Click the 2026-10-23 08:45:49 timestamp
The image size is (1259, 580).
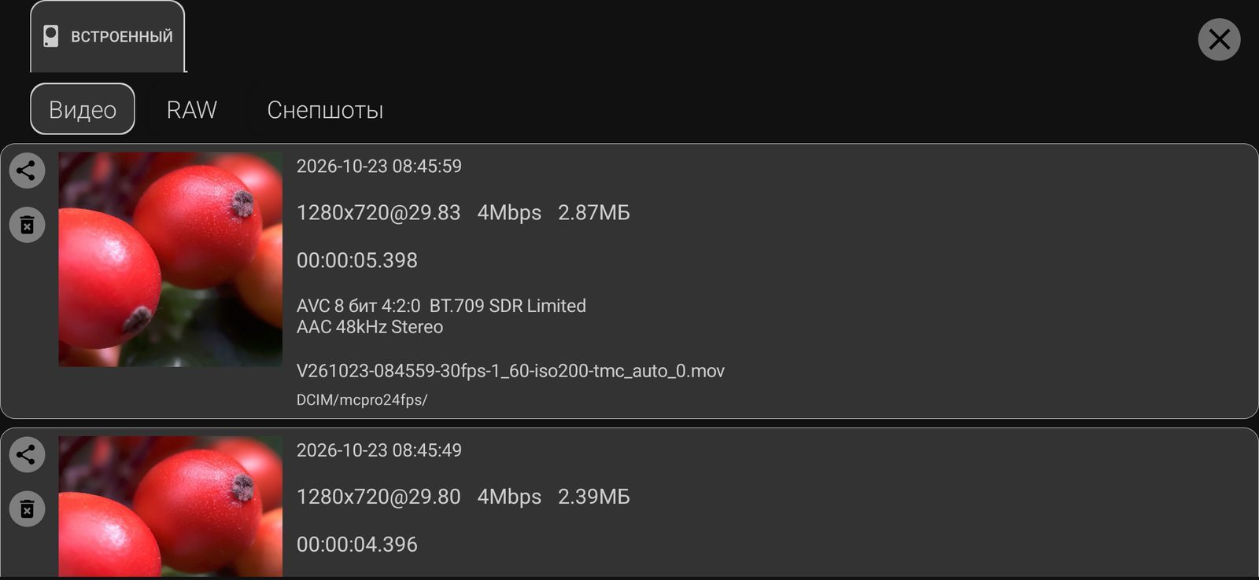(x=379, y=450)
